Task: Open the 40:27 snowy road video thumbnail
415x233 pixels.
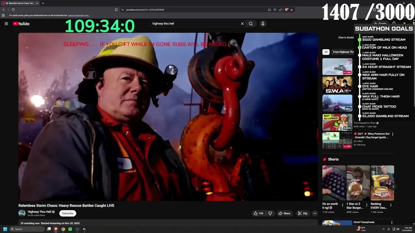Action: point(337,103)
